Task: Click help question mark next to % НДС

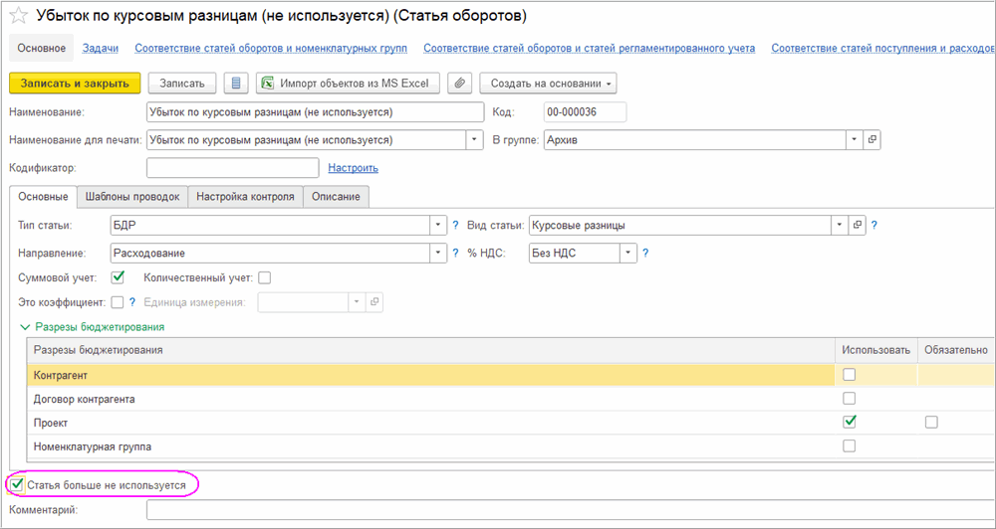Action: (x=645, y=254)
